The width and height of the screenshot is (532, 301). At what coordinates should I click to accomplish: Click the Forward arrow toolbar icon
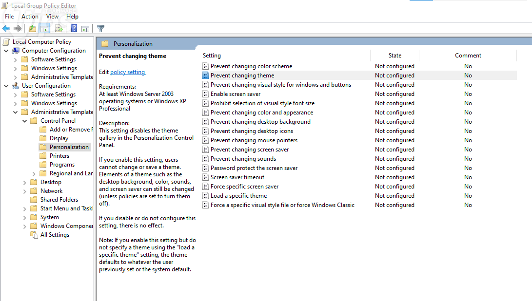pyautogui.click(x=18, y=29)
